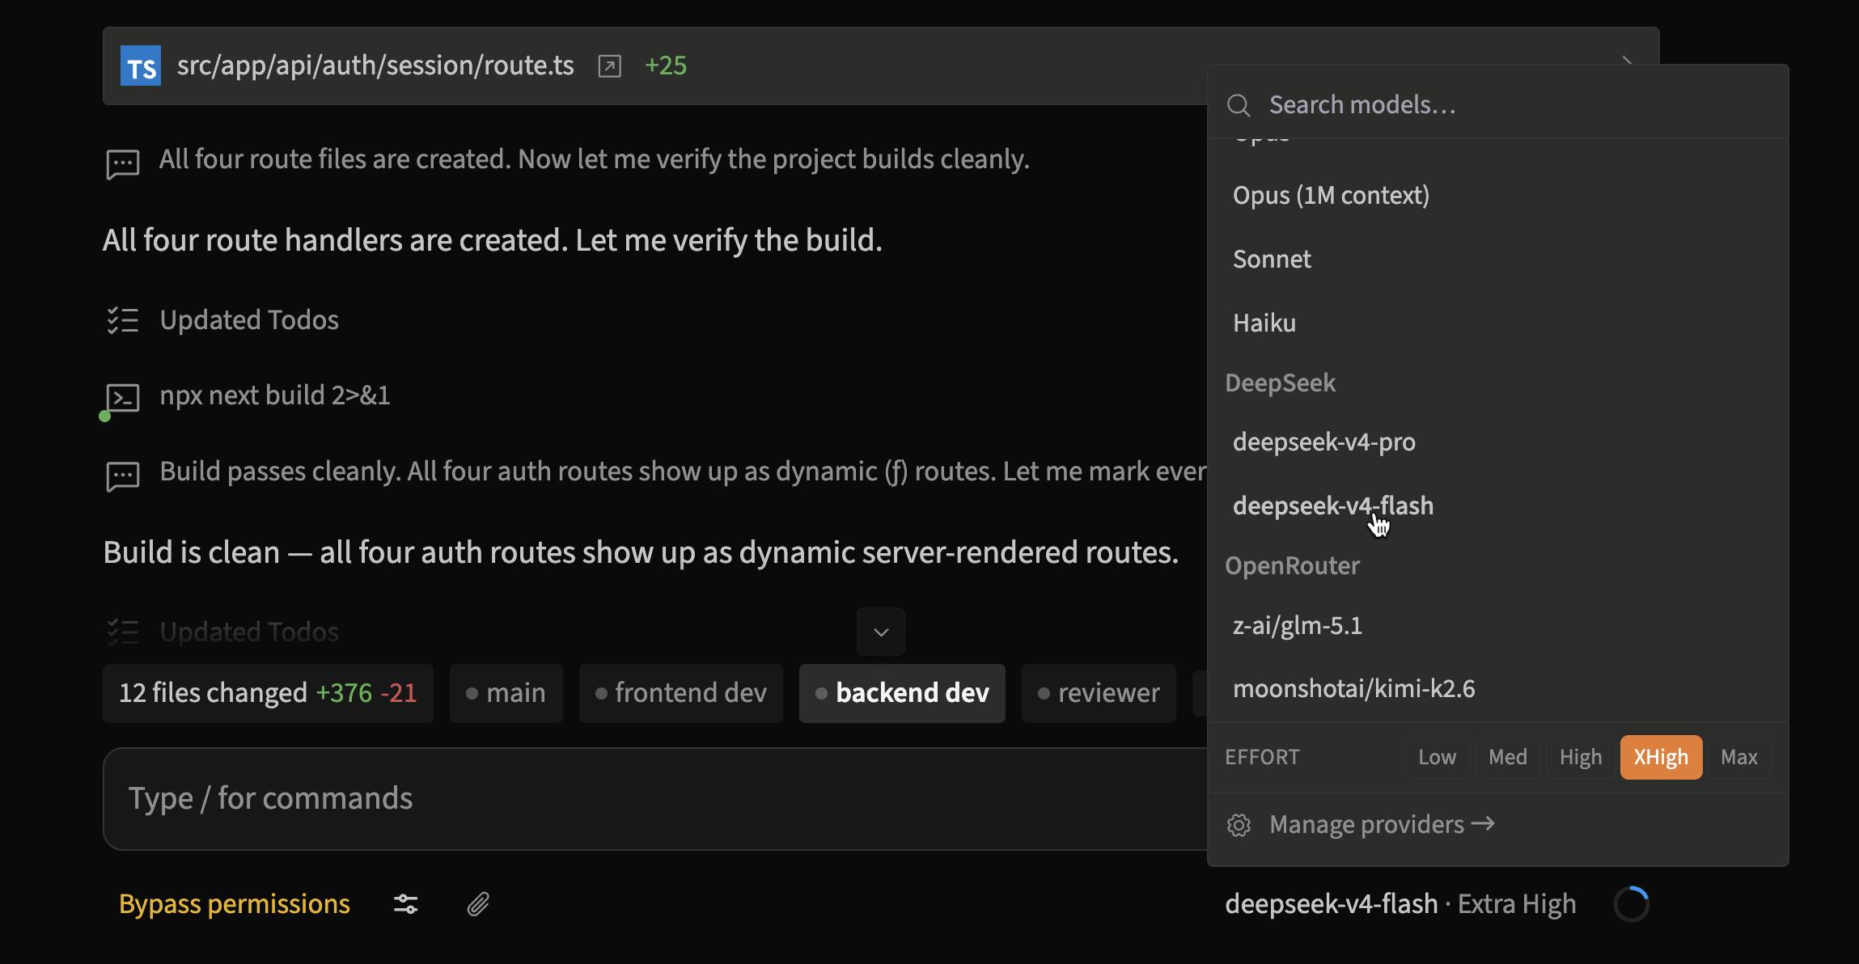Image resolution: width=1859 pixels, height=964 pixels.
Task: Choose Opus (1M context) model
Action: point(1497,196)
